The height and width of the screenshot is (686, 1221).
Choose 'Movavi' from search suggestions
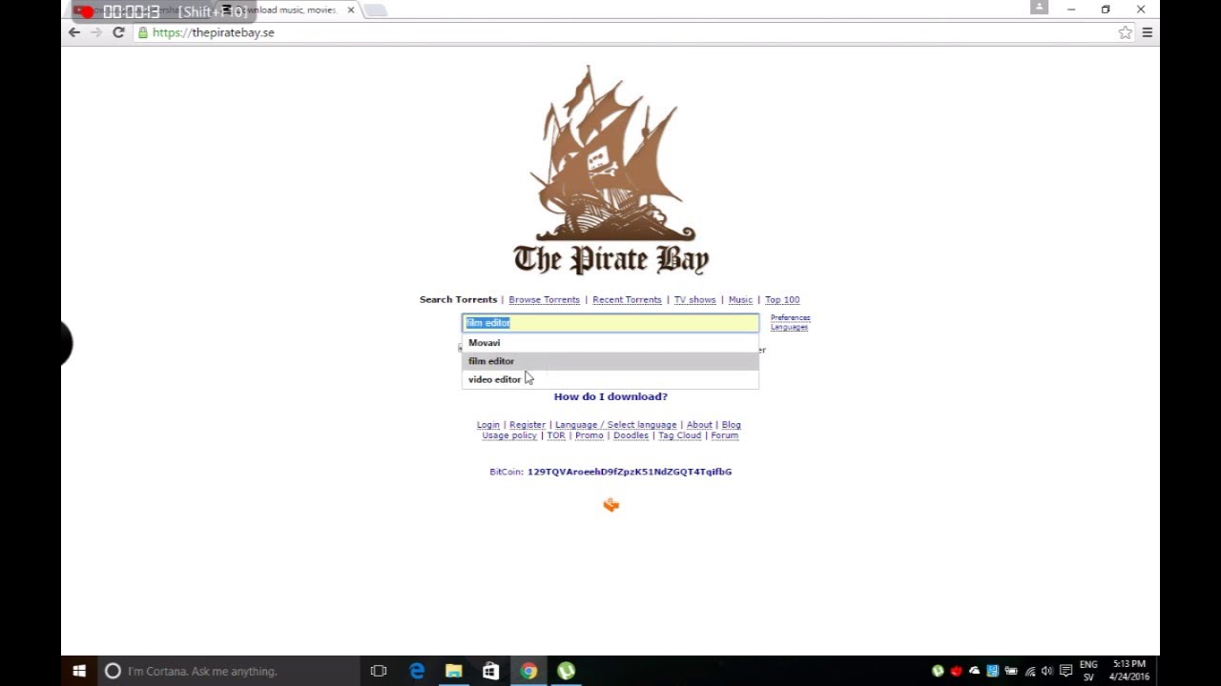610,343
